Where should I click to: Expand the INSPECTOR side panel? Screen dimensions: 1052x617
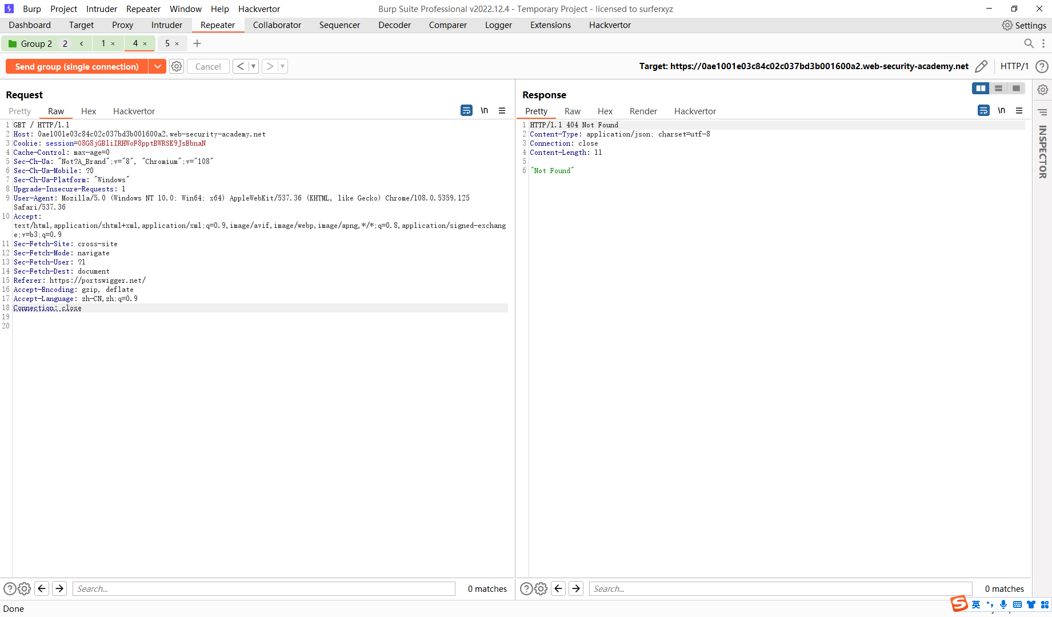1043,152
